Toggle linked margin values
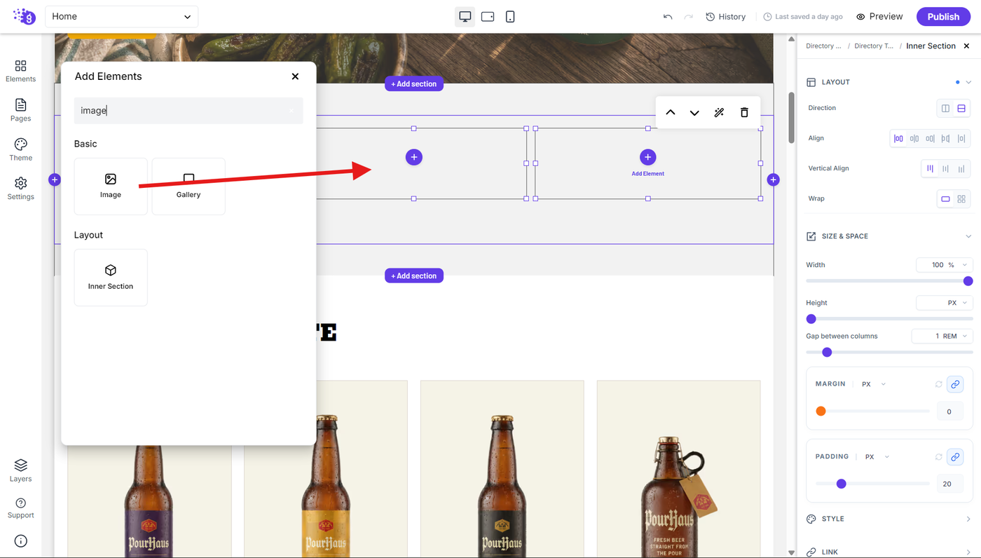This screenshot has height=558, width=981. tap(955, 384)
